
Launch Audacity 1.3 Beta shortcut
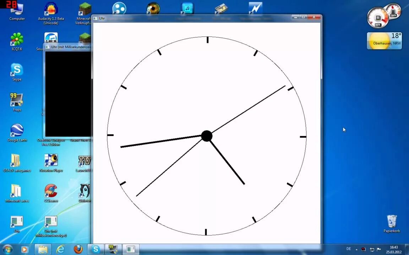click(x=51, y=13)
